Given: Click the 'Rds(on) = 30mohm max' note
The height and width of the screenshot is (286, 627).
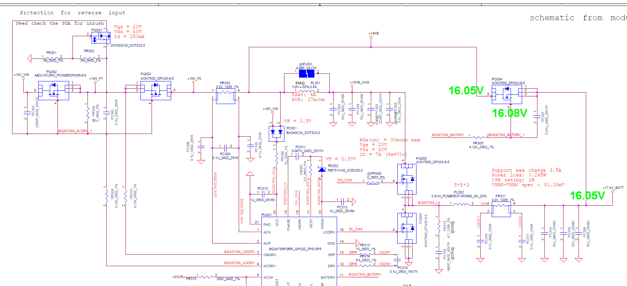Looking at the screenshot, I should pyautogui.click(x=390, y=140).
